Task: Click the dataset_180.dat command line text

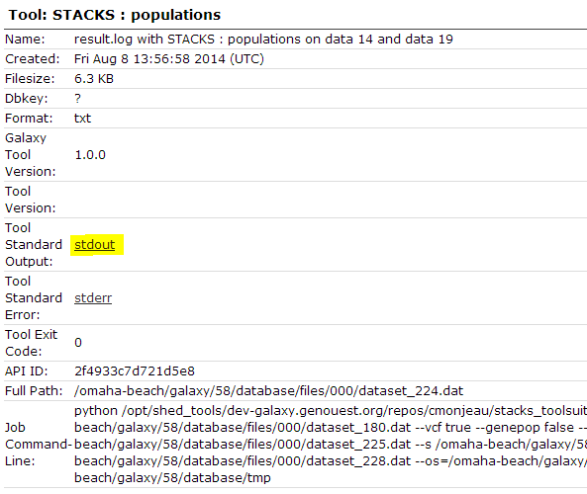Action: 358,428
